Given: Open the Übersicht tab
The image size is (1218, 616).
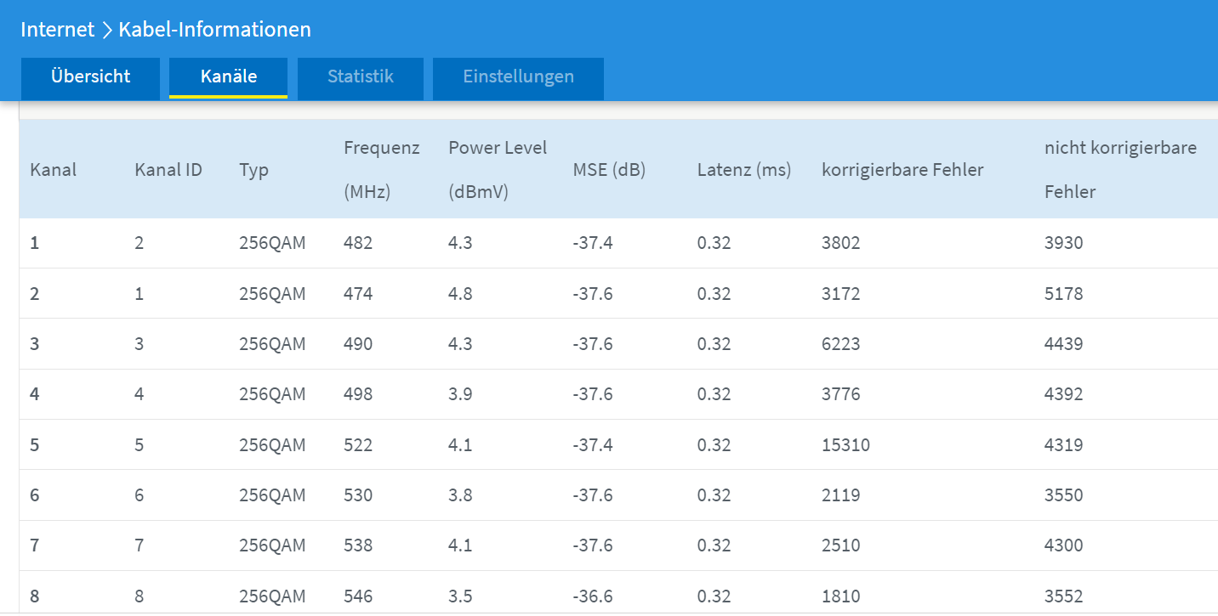Looking at the screenshot, I should (x=90, y=77).
